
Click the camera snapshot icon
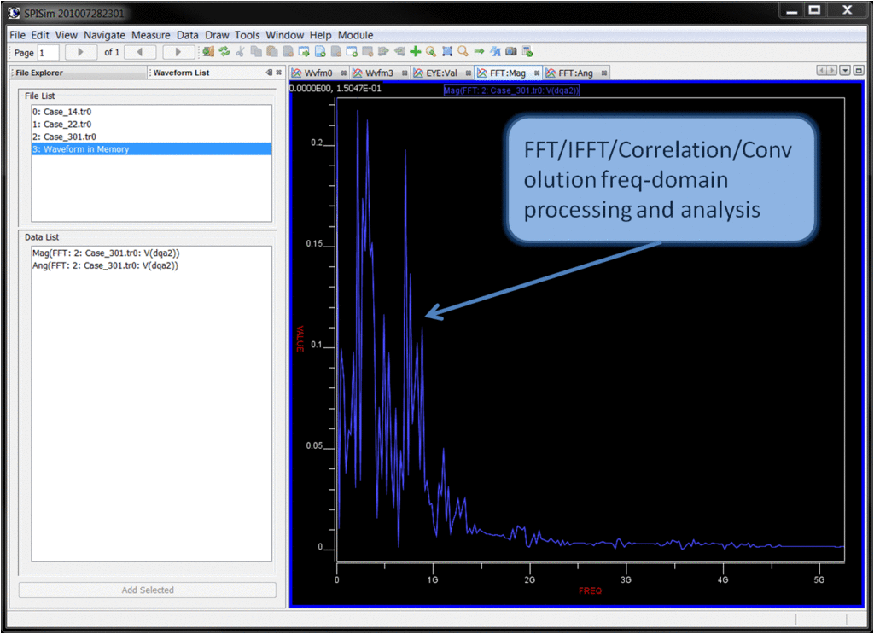click(x=510, y=52)
